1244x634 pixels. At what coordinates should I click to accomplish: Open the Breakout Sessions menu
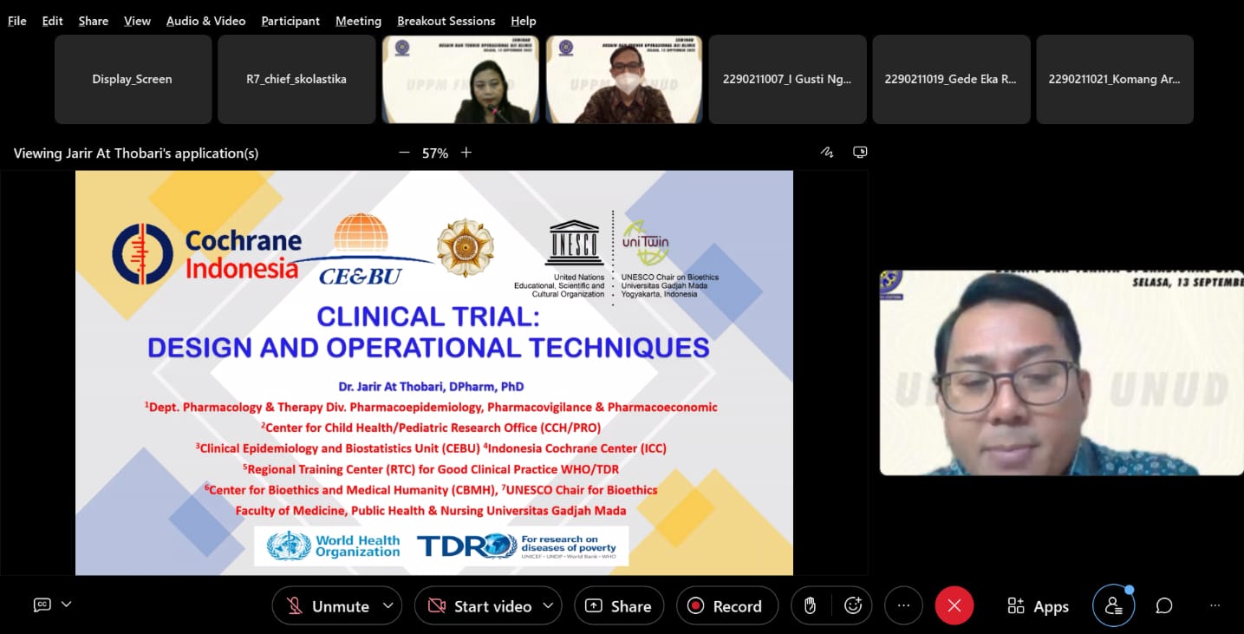coord(446,21)
